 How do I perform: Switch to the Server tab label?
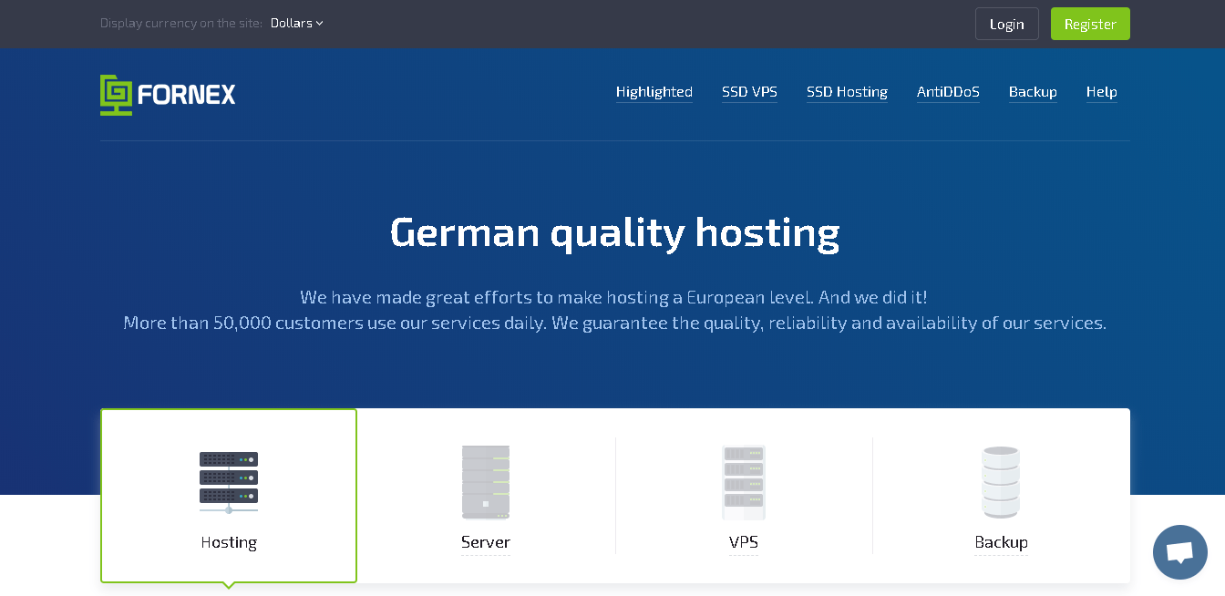(486, 542)
